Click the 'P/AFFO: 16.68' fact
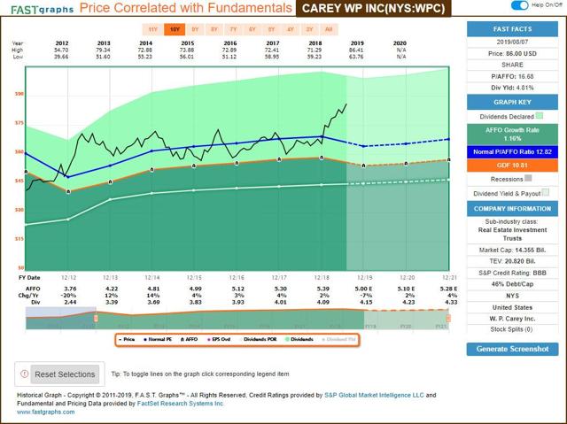This screenshot has height=424, width=567. [512, 76]
